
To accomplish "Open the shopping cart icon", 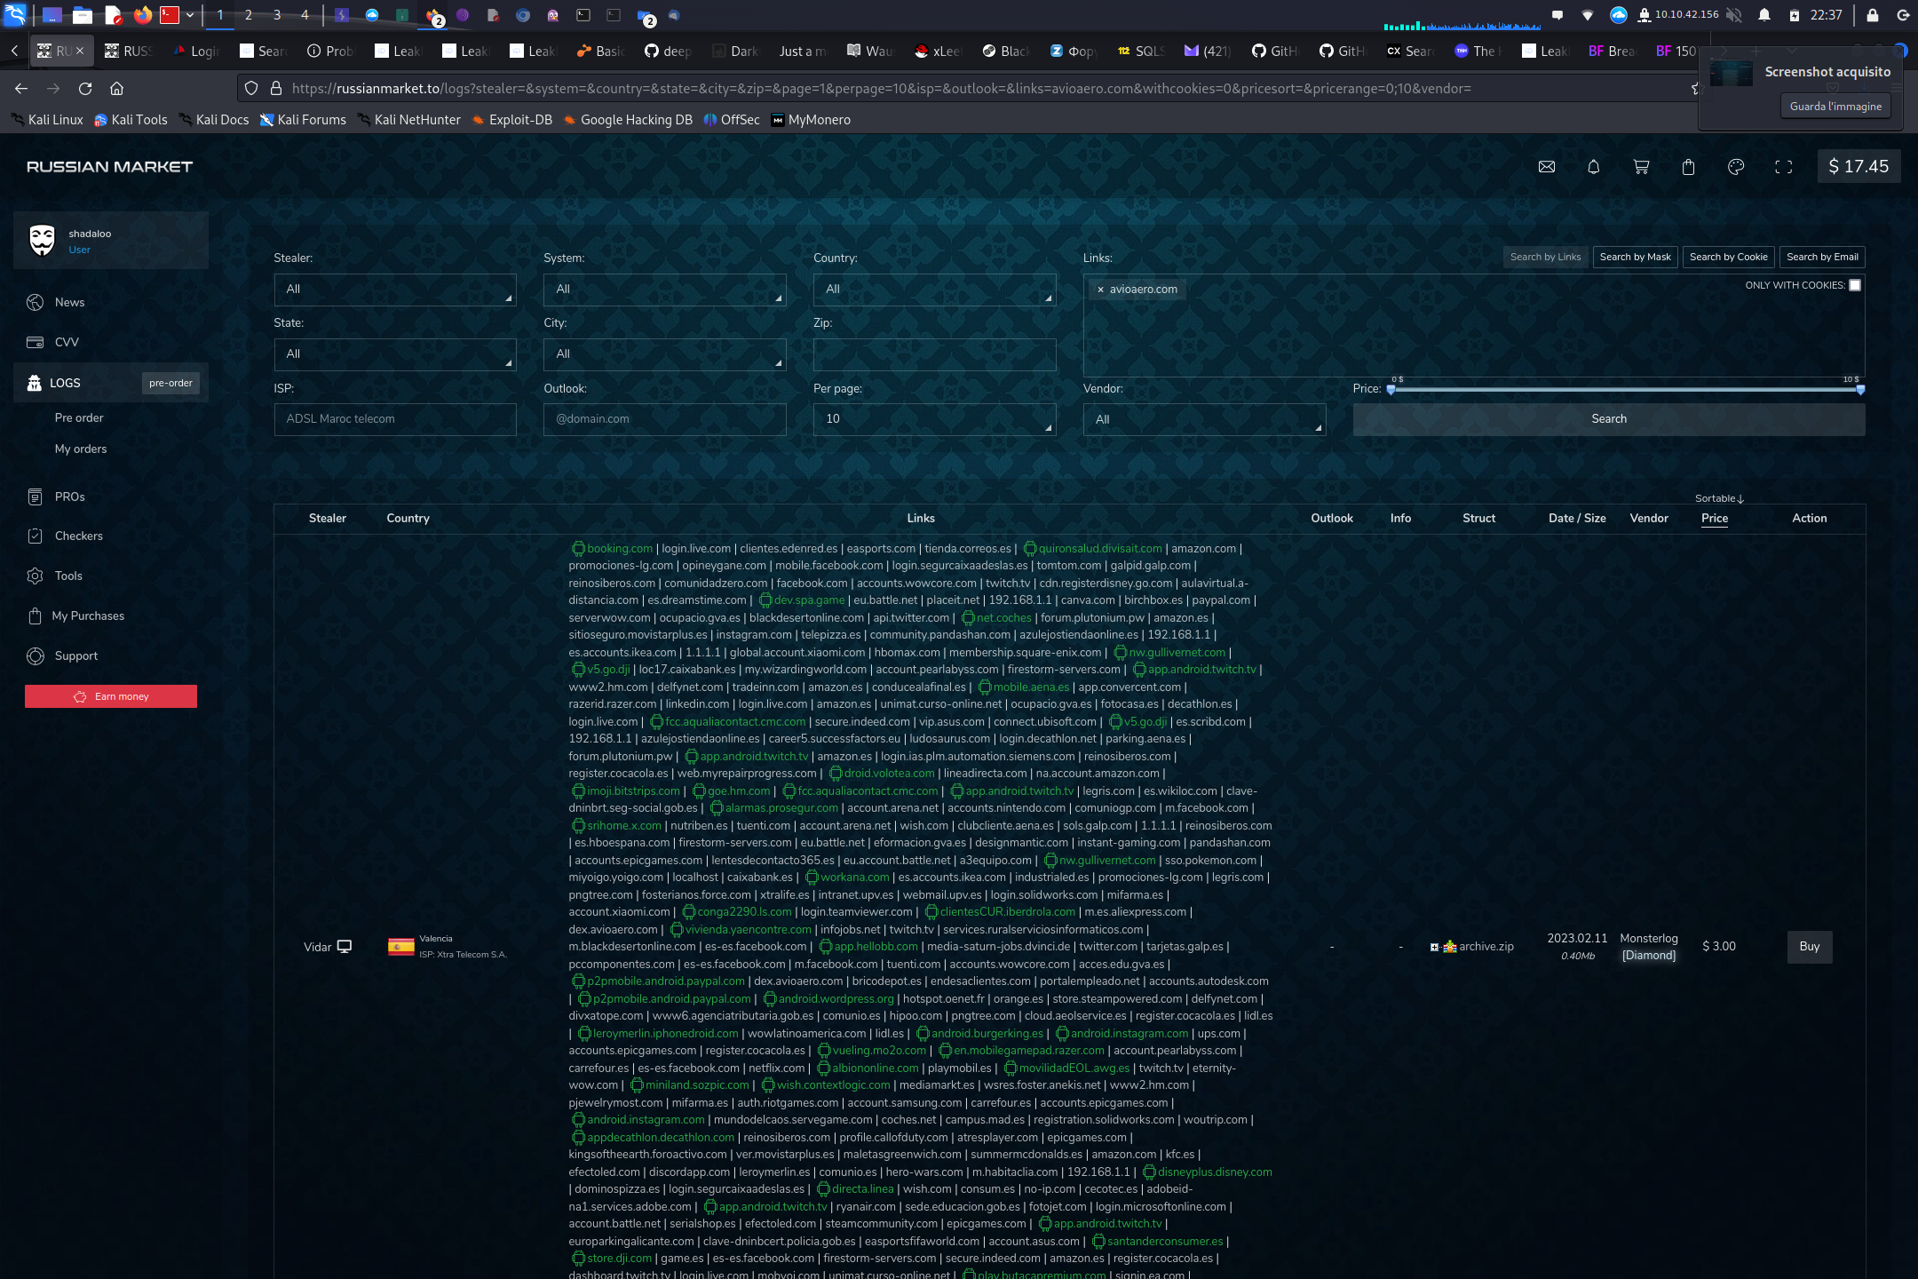I will point(1641,167).
